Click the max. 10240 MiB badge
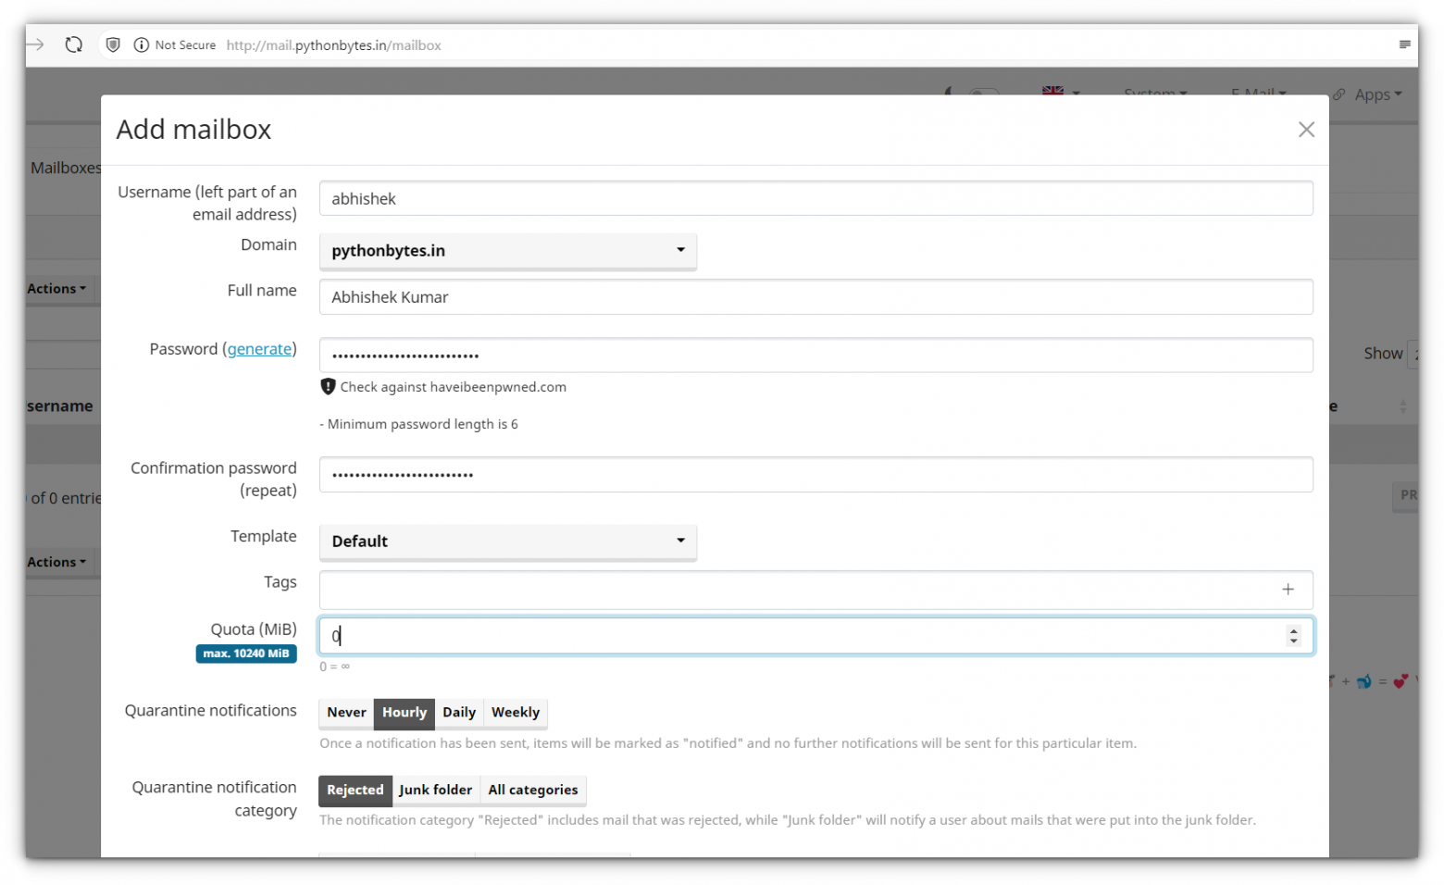Viewport: 1444px width, 885px height. [x=246, y=654]
